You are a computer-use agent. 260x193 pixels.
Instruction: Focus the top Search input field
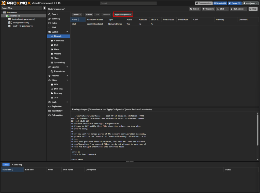coord(128,3)
